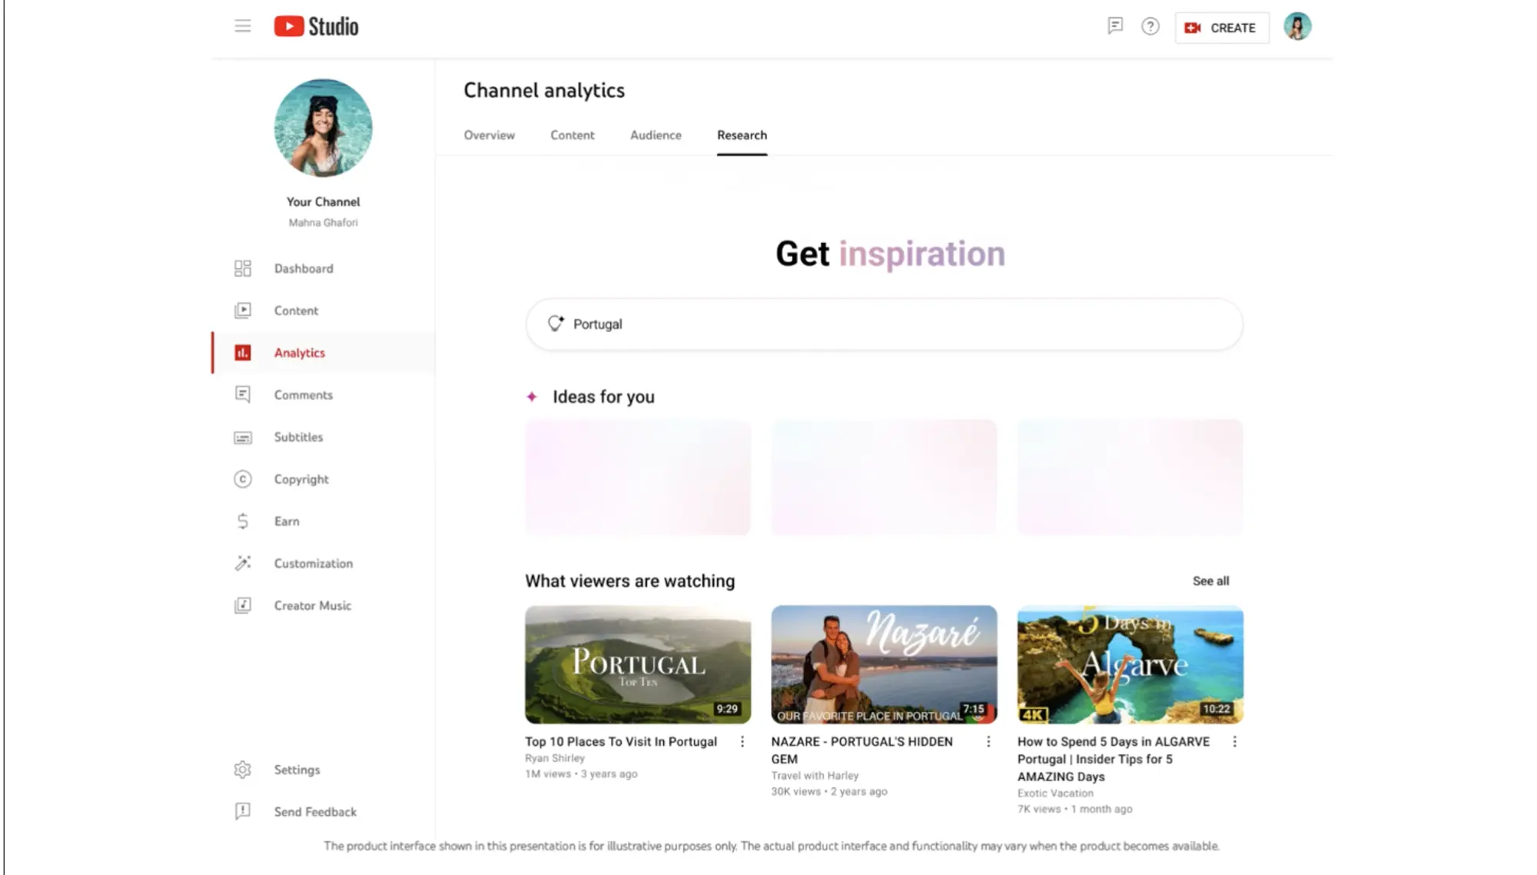1537x875 pixels.
Task: Open the help menu
Action: [x=1150, y=25]
